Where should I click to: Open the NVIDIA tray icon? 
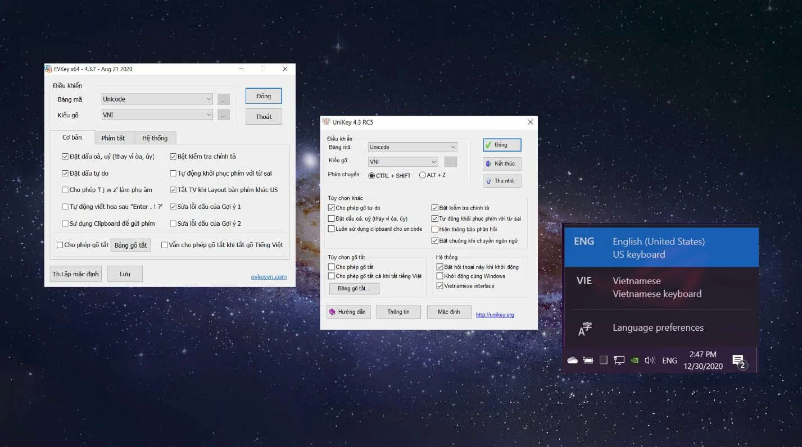click(635, 361)
